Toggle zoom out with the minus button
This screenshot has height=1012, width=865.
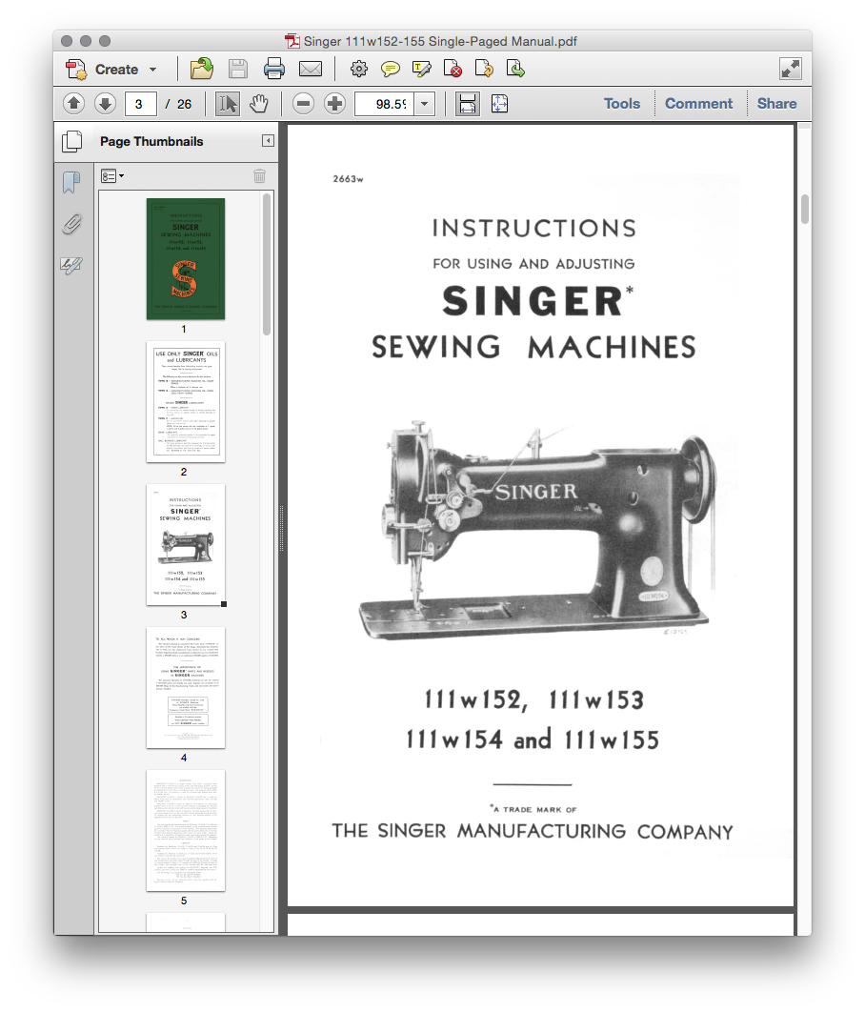(303, 103)
